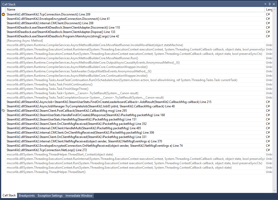
Task: Open the Call Stack window position dropdown
Action: [x=265, y=4]
